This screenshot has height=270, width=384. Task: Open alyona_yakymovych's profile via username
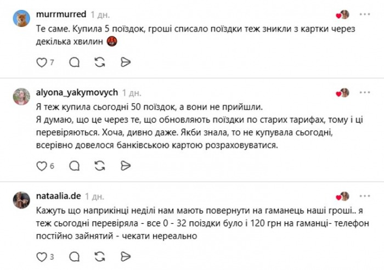click(x=77, y=93)
